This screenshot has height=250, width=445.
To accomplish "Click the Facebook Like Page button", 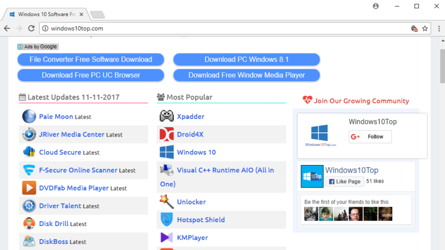I will pyautogui.click(x=344, y=182).
